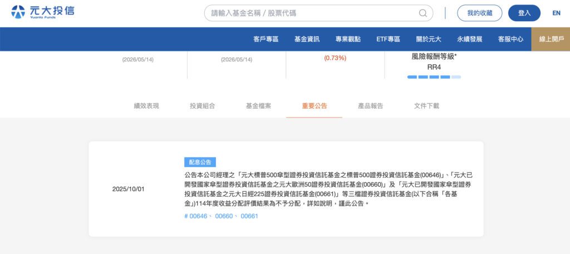
Task: Open the announcement text about 114年度收益分配
Action: click(328, 189)
